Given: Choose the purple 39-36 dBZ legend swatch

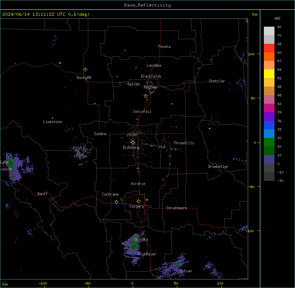Looking at the screenshot, I should [269, 117].
